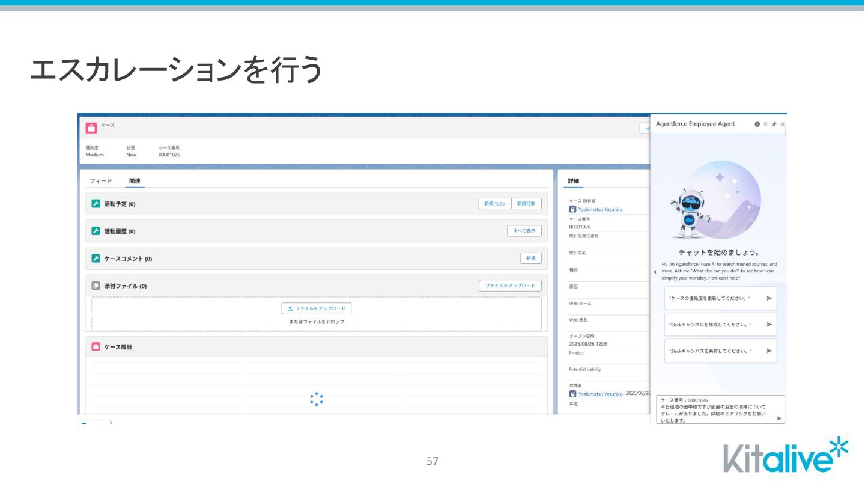This screenshot has width=865, height=487.
Task: Send the typed message with the arrow icon
Action: pyautogui.click(x=780, y=418)
